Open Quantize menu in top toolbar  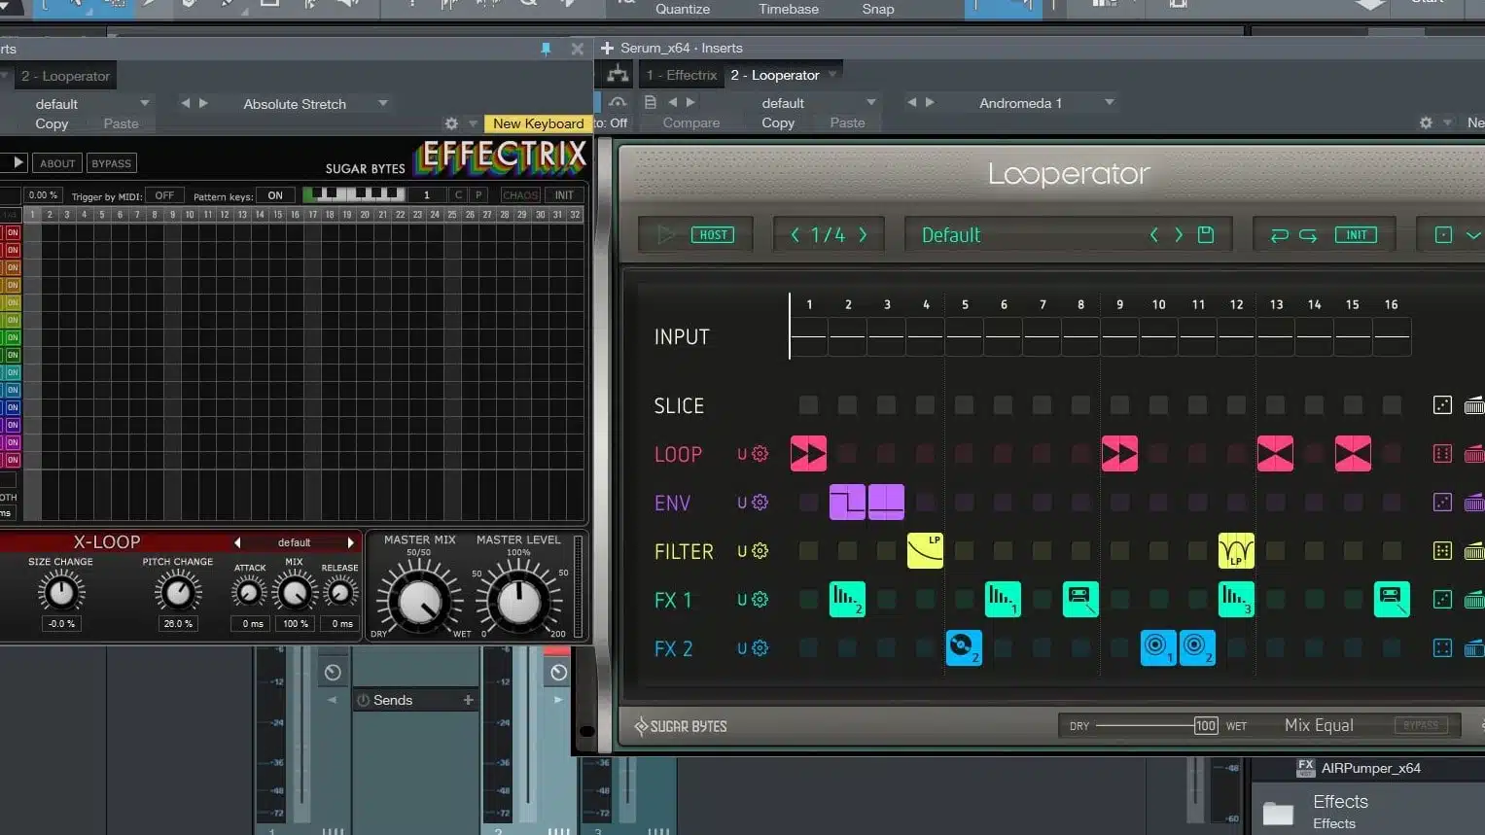click(x=683, y=9)
